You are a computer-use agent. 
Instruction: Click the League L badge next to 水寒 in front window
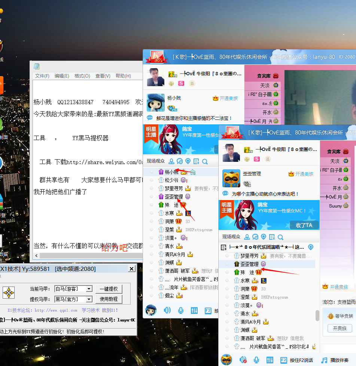264,281
